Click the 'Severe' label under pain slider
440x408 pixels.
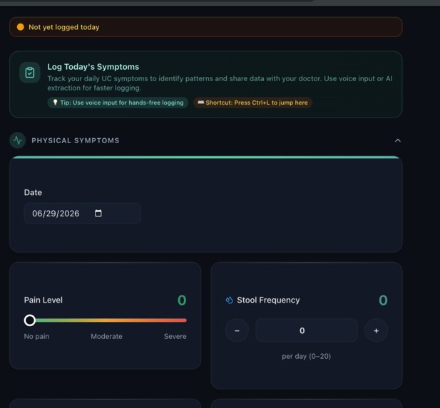[175, 336]
